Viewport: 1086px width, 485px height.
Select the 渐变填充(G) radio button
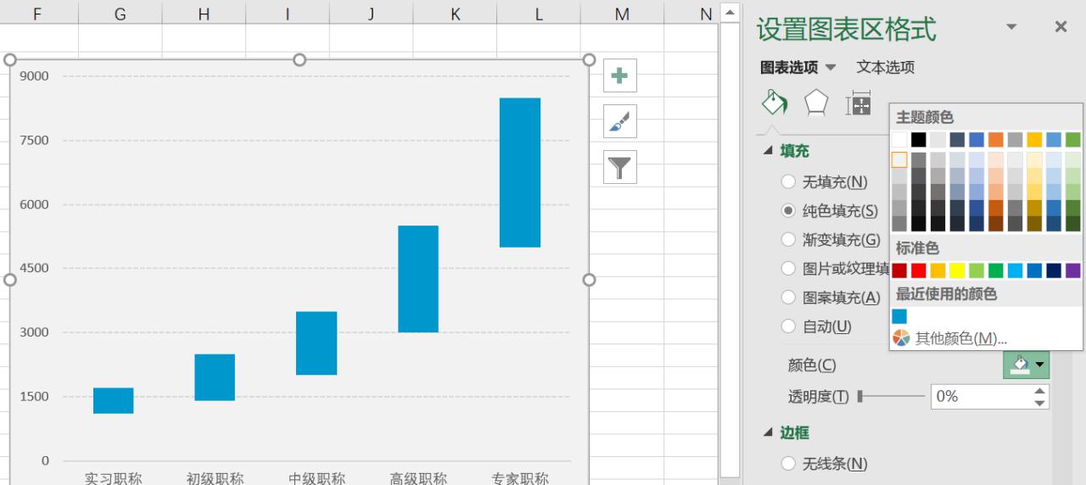tap(788, 239)
